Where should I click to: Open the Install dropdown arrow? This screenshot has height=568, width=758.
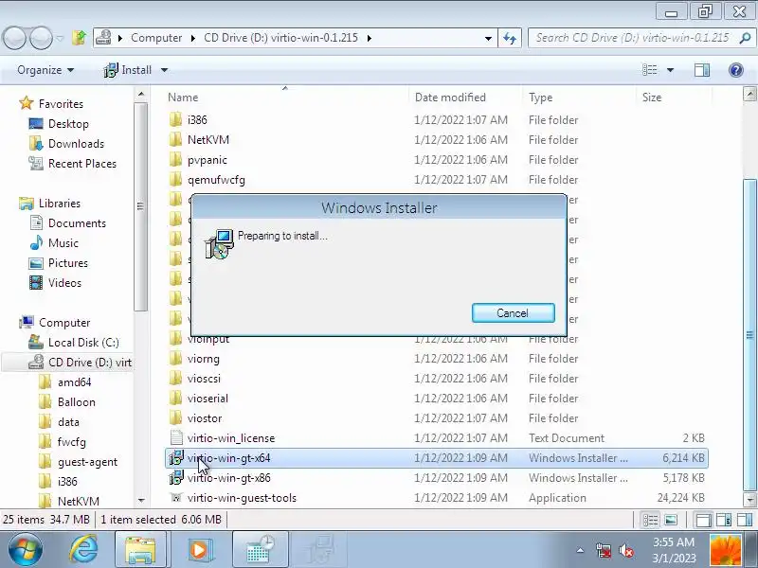tap(164, 70)
